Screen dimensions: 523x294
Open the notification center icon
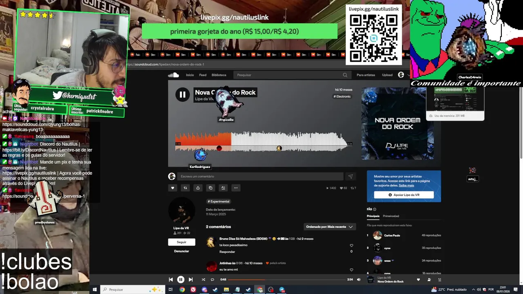tap(516, 290)
